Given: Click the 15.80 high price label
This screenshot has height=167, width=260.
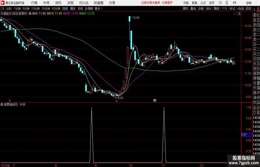Looking at the screenshot, I should (x=136, y=18).
